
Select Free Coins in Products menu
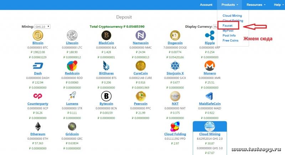(x=230, y=41)
